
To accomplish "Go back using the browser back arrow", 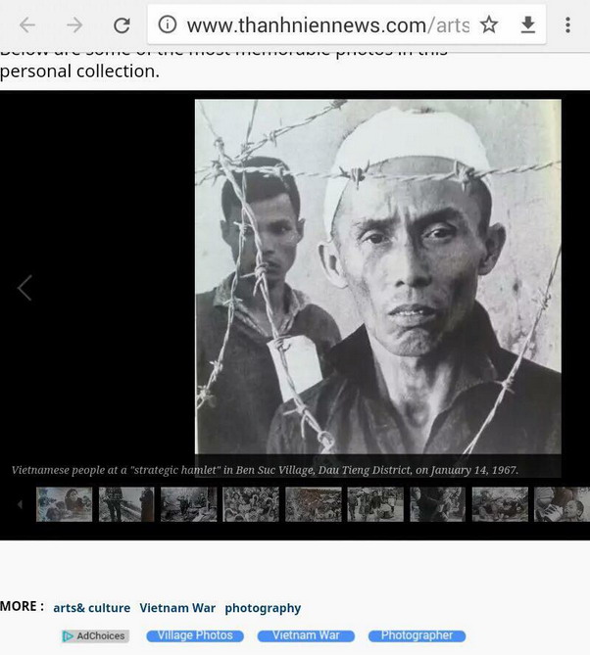I will click(27, 25).
